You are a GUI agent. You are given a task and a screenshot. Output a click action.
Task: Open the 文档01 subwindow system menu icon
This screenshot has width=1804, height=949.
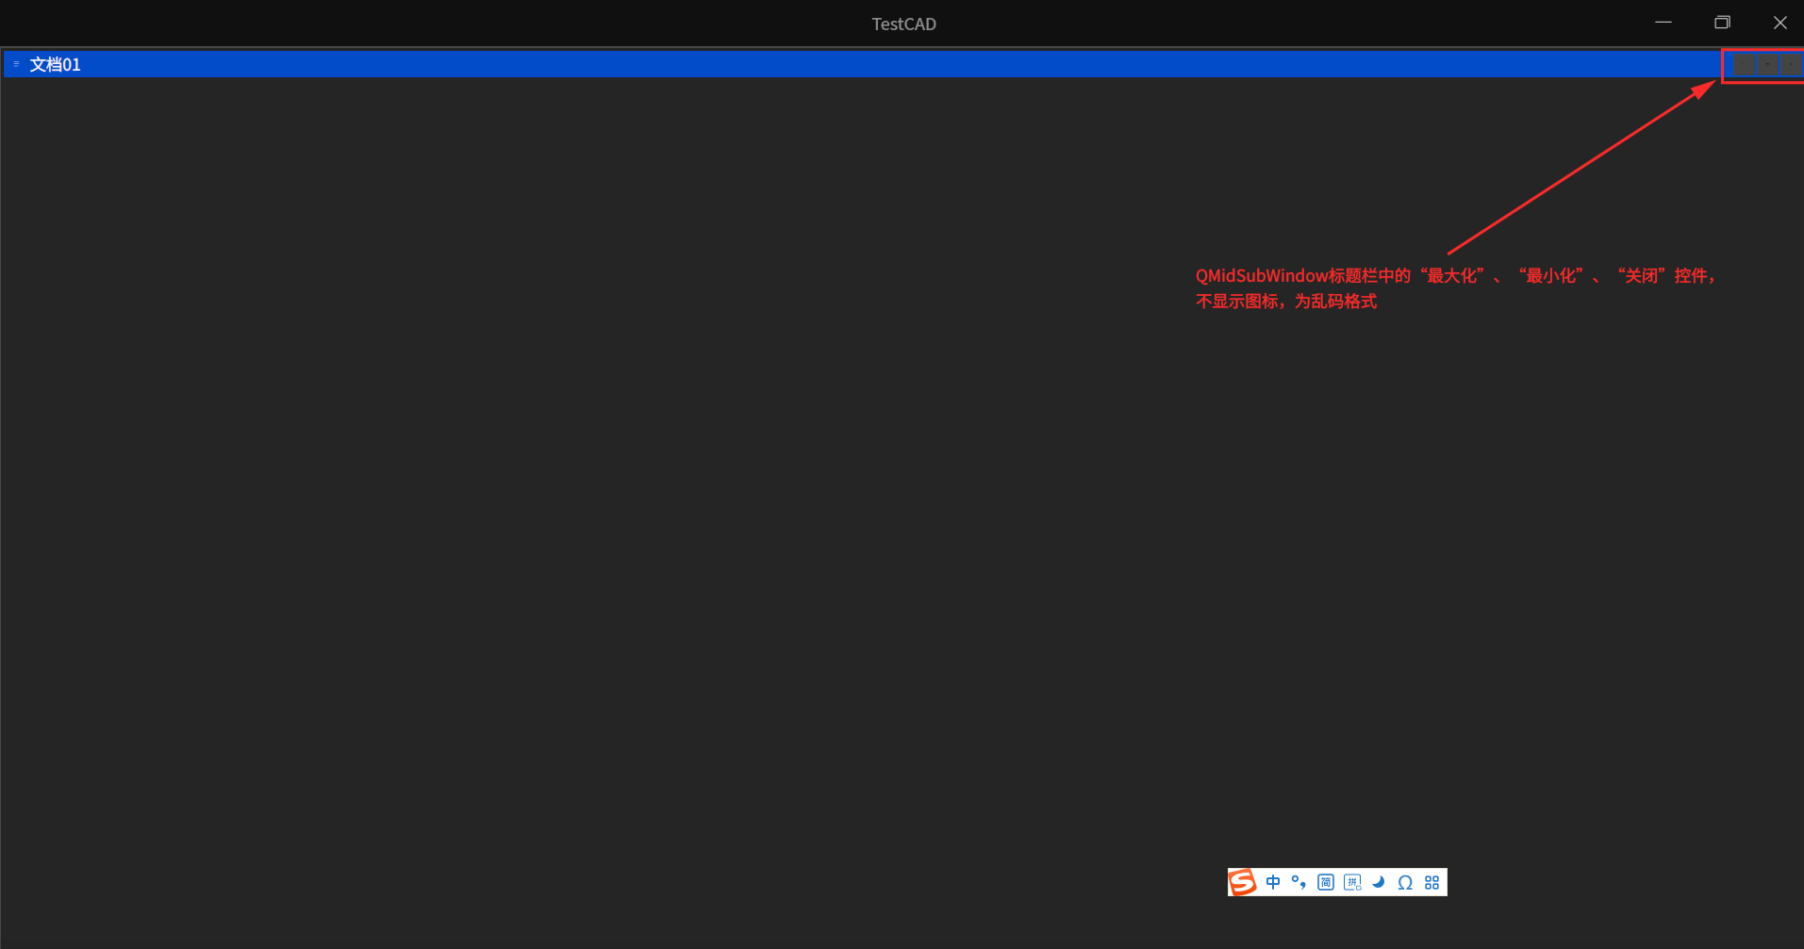point(16,64)
